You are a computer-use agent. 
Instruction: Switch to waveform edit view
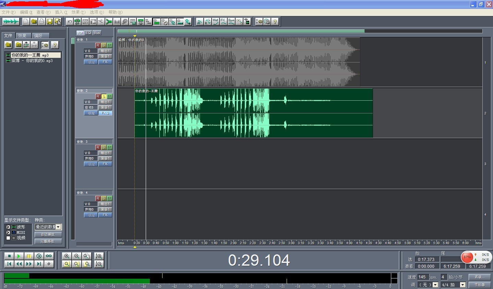point(11,22)
